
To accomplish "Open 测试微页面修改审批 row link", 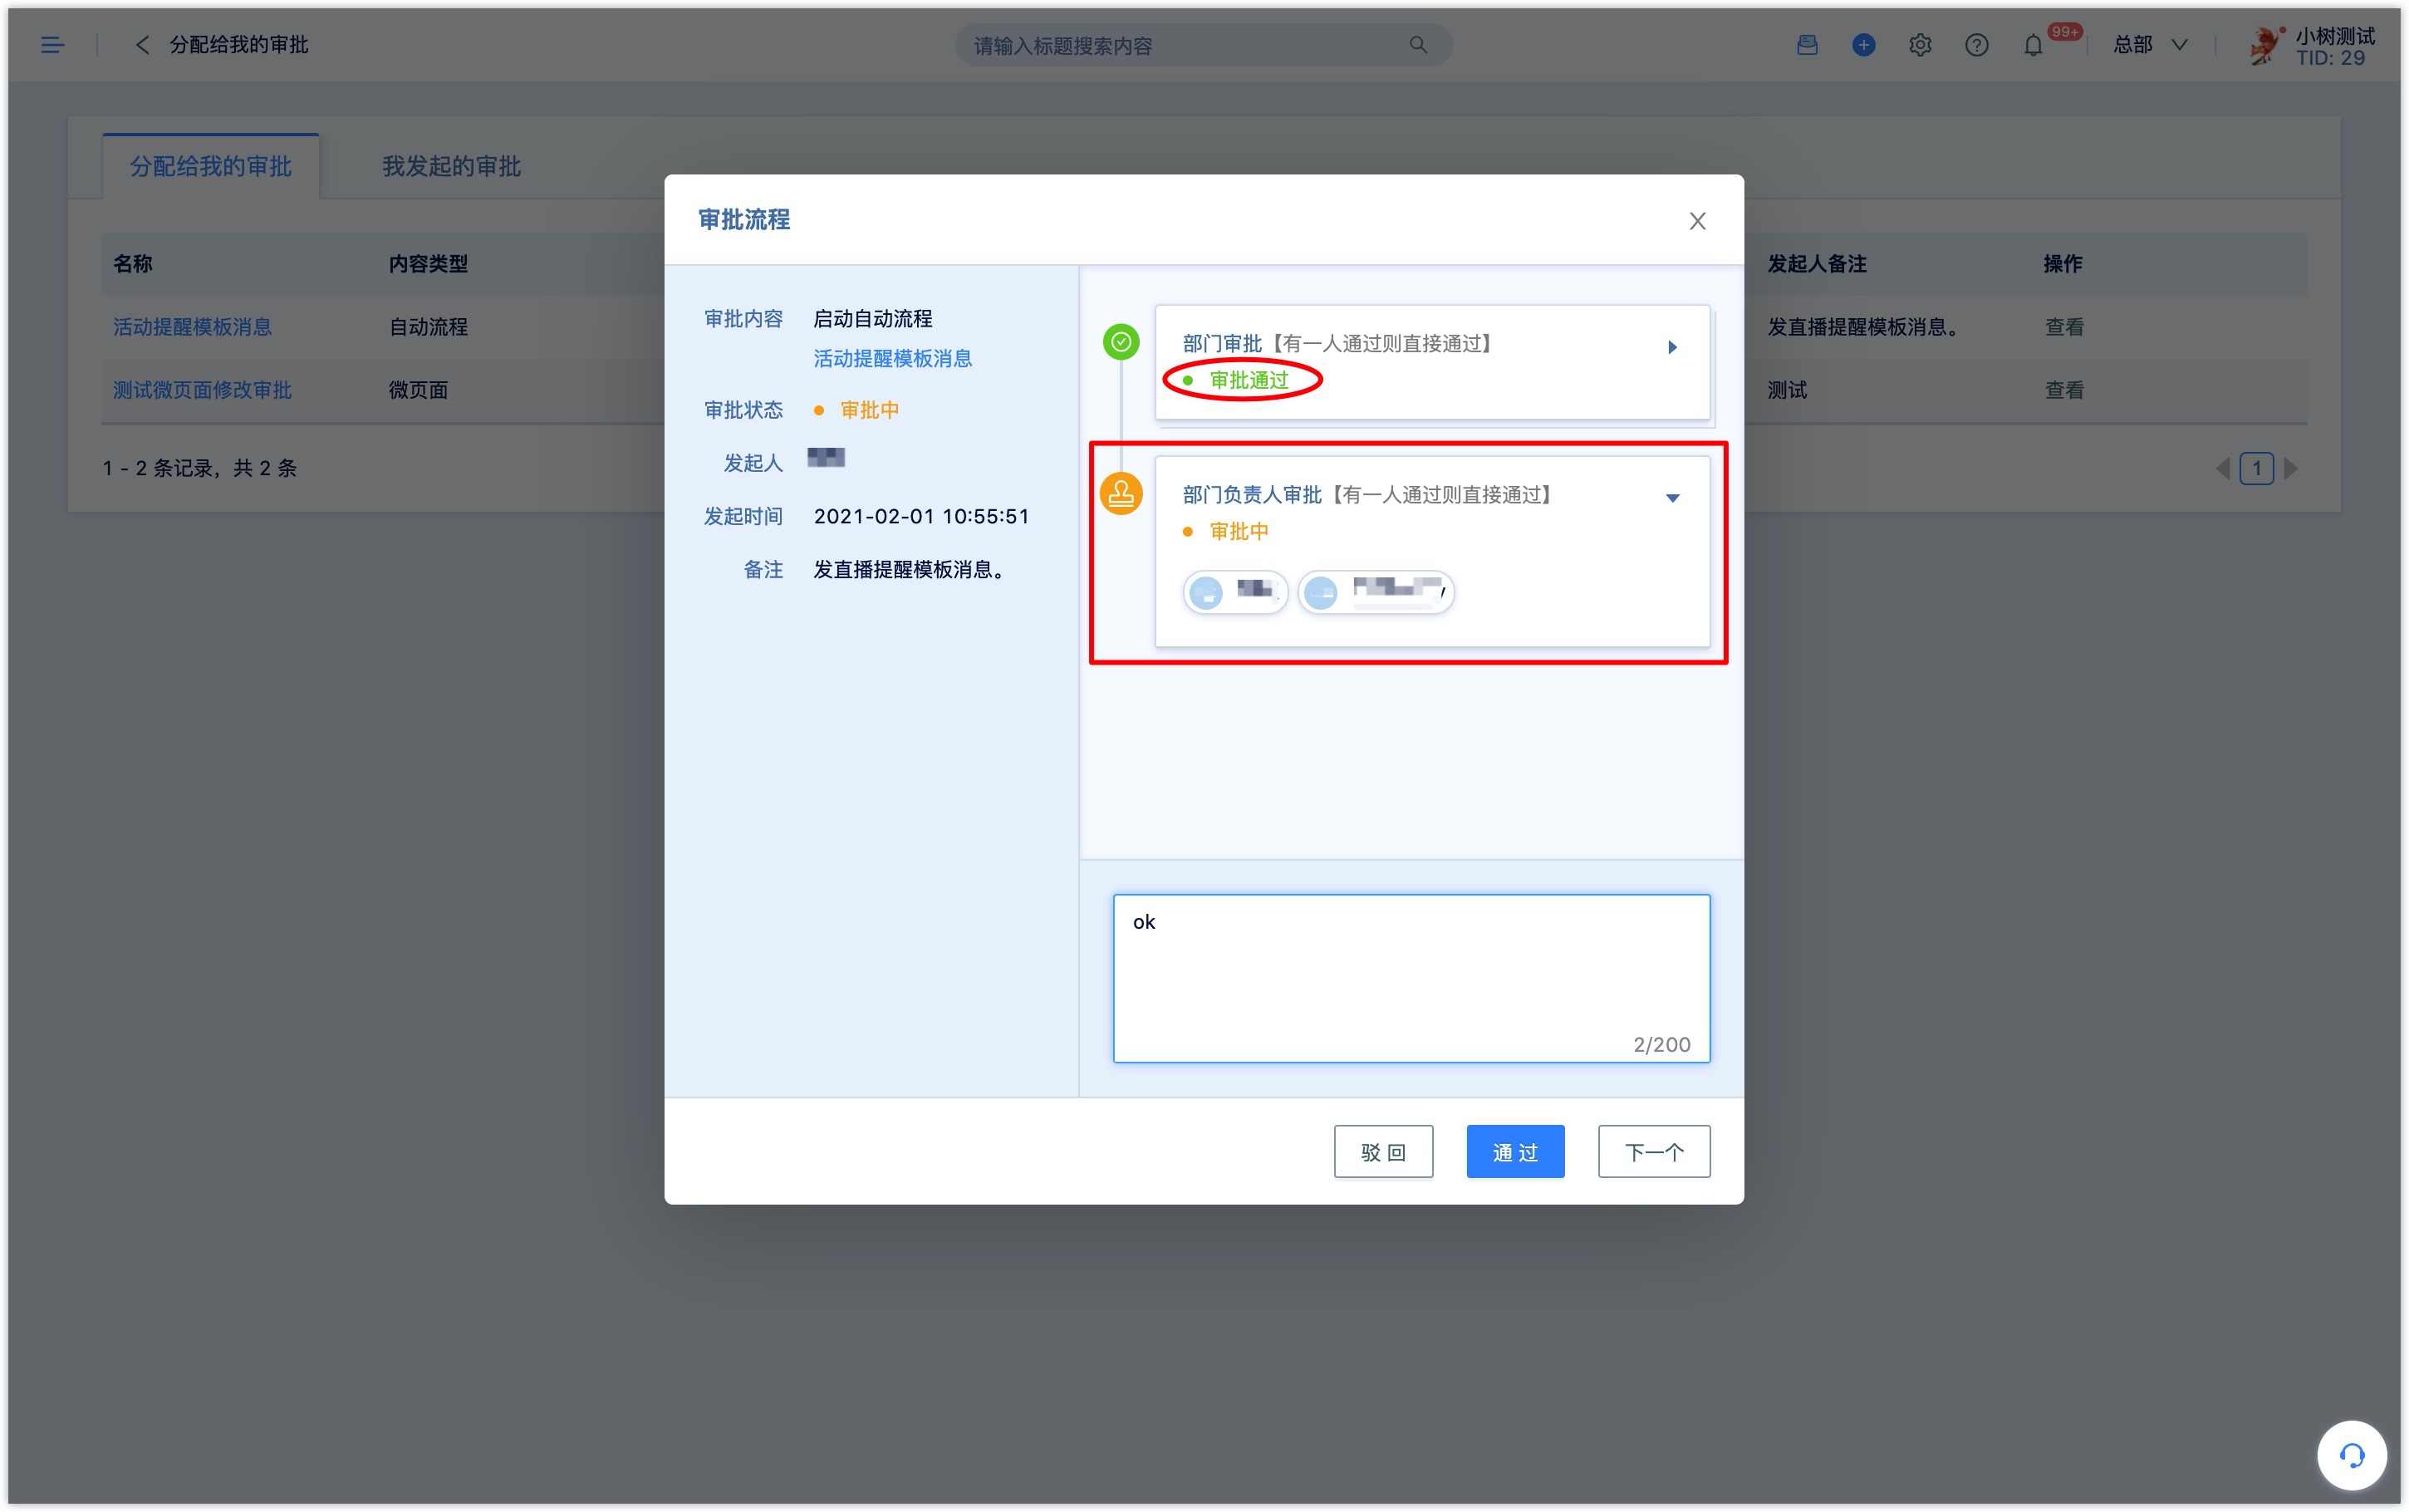I will (202, 390).
